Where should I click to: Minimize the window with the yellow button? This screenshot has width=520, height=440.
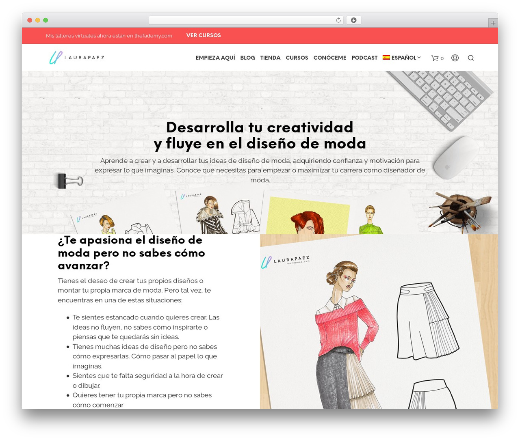click(x=38, y=20)
